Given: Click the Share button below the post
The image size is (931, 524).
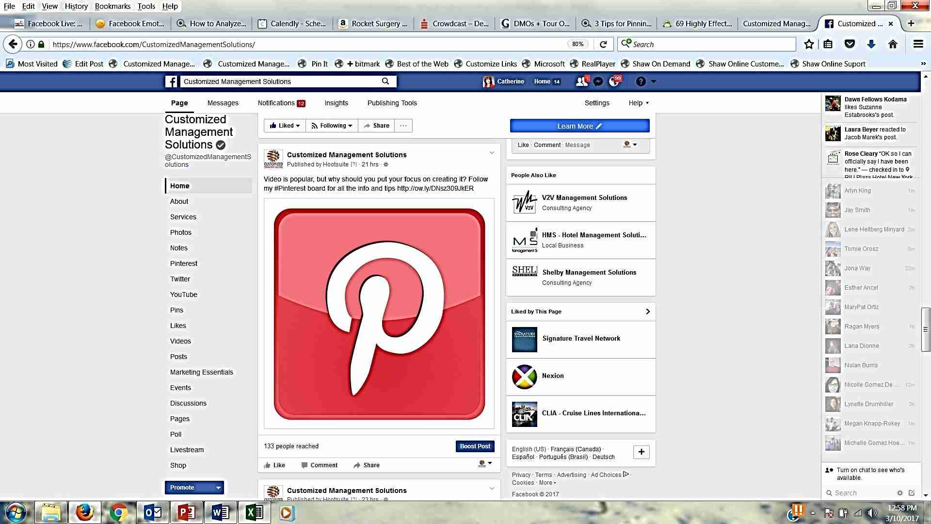Looking at the screenshot, I should (x=367, y=465).
